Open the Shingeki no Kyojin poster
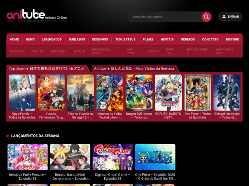Image resolution: width=249 pixels, height=186 pixels. tap(227, 93)
